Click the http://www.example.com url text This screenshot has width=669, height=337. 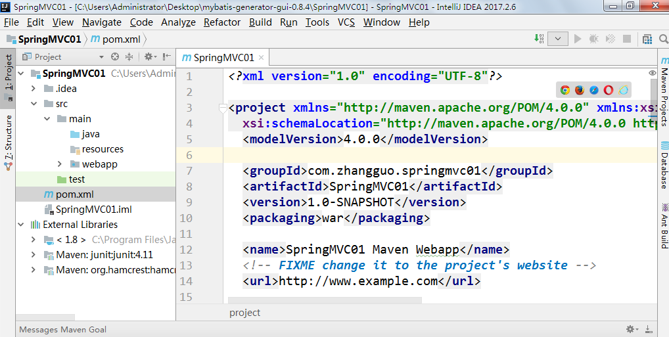coord(358,281)
